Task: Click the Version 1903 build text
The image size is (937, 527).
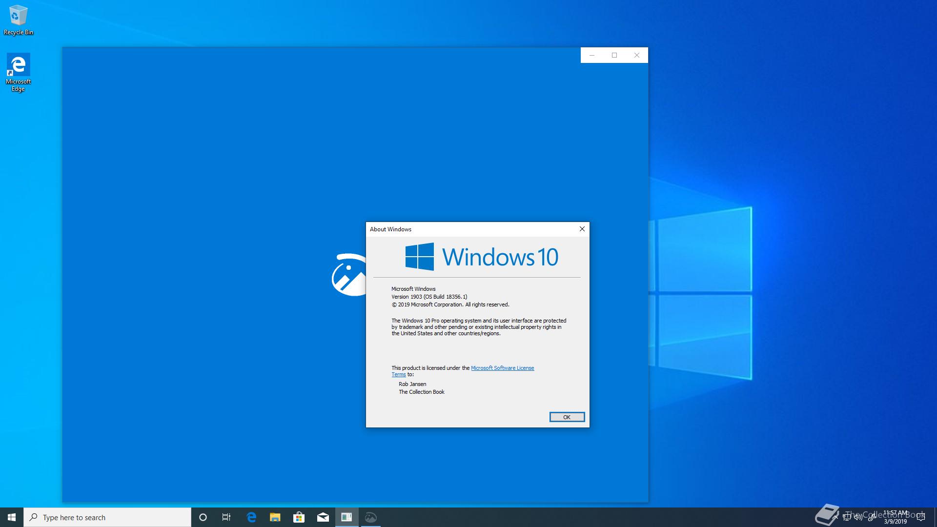Action: click(x=429, y=297)
